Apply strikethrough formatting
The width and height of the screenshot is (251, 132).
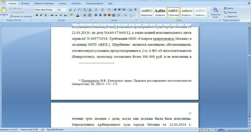tap(52, 15)
